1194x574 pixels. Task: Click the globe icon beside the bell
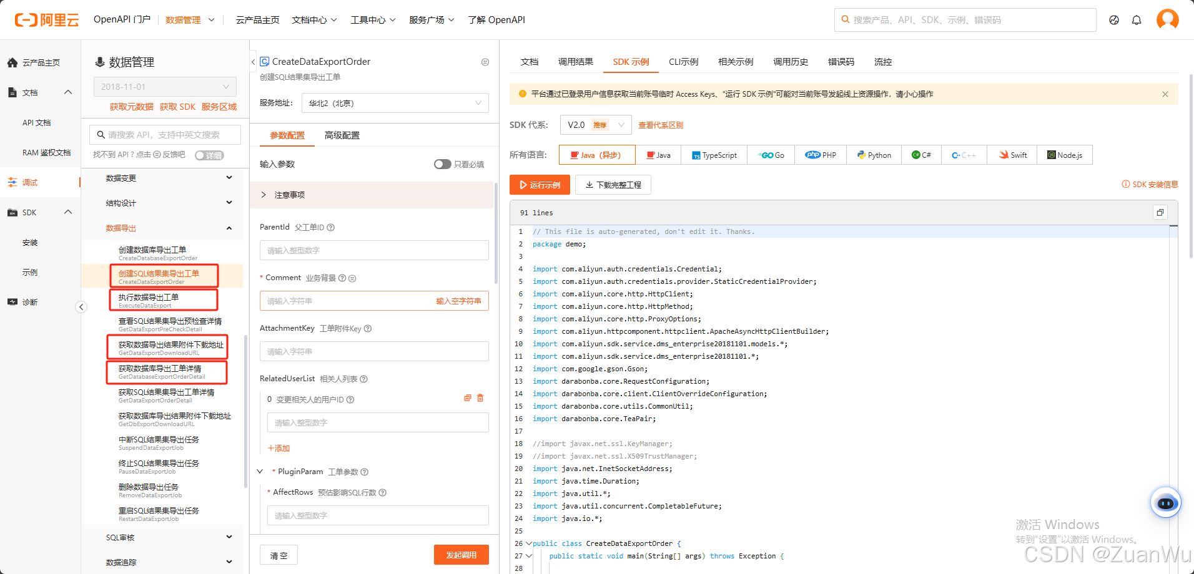click(x=1114, y=20)
